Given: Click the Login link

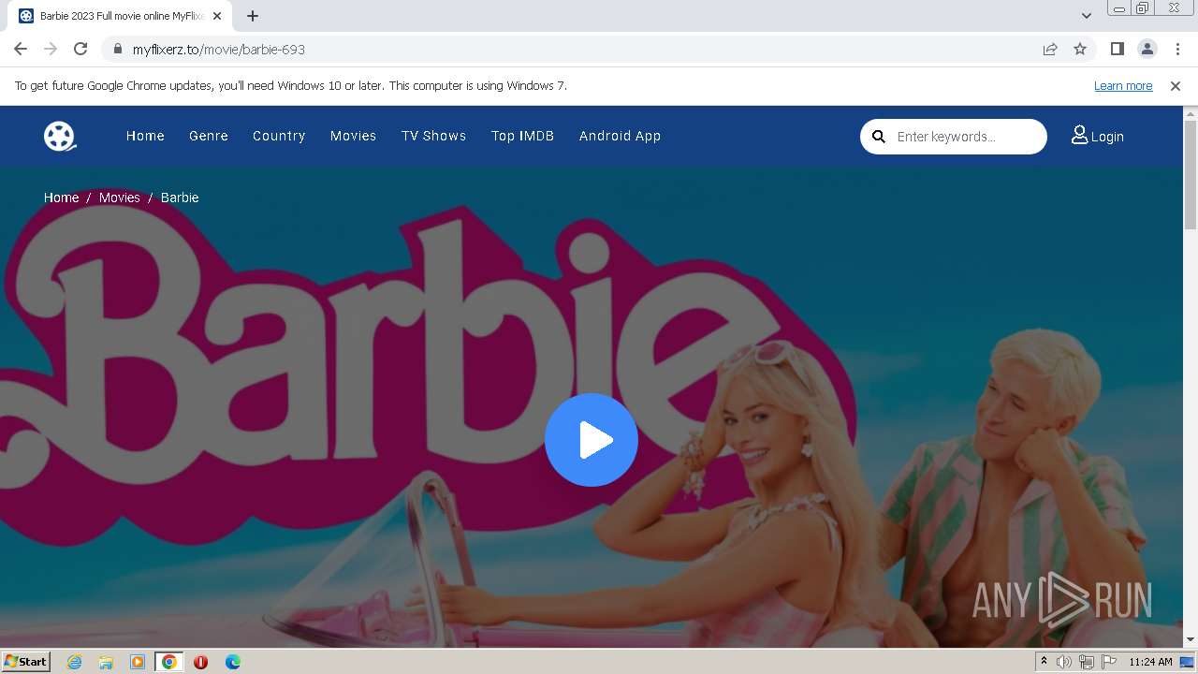Looking at the screenshot, I should [x=1107, y=137].
